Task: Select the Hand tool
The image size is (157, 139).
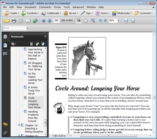Action: (86, 21)
